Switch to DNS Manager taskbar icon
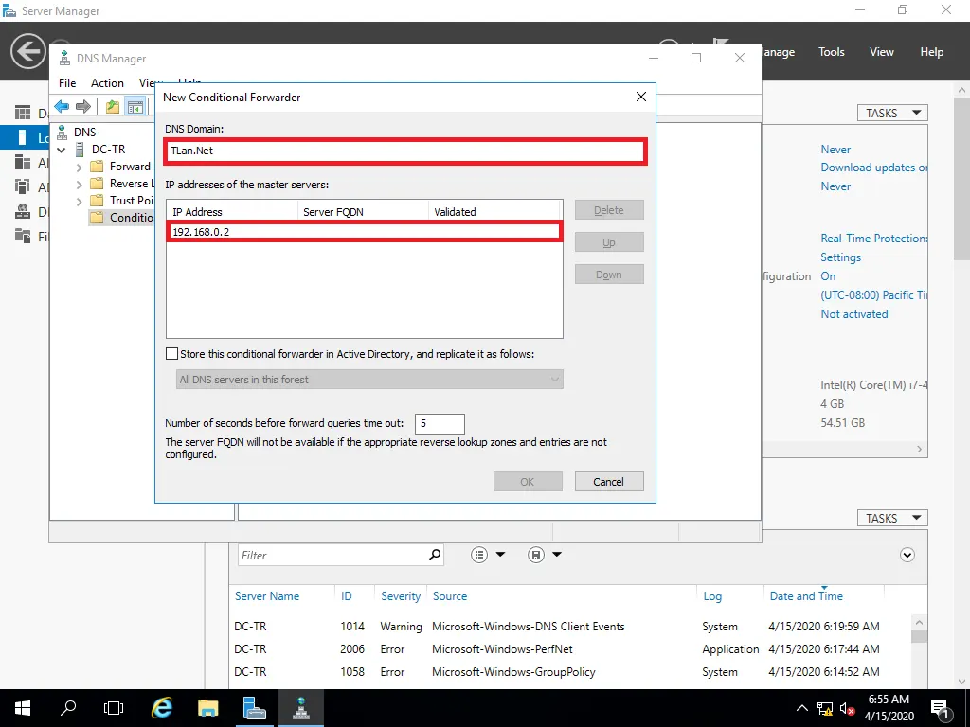Viewport: 970px width, 727px height. 301,708
